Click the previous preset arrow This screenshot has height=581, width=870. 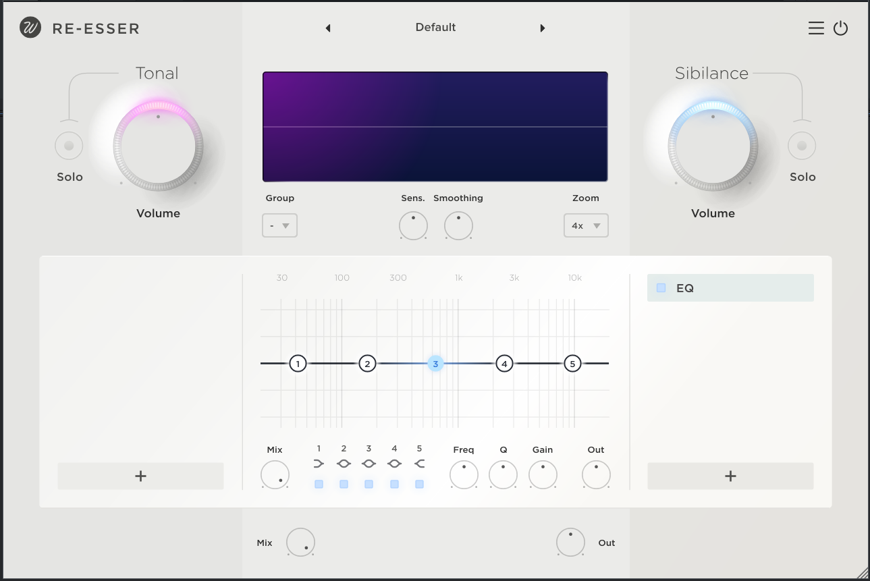[328, 28]
